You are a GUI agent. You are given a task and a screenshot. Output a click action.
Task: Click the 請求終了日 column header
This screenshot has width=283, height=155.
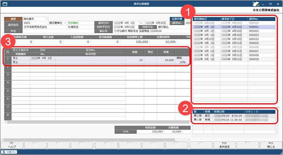tap(234, 19)
